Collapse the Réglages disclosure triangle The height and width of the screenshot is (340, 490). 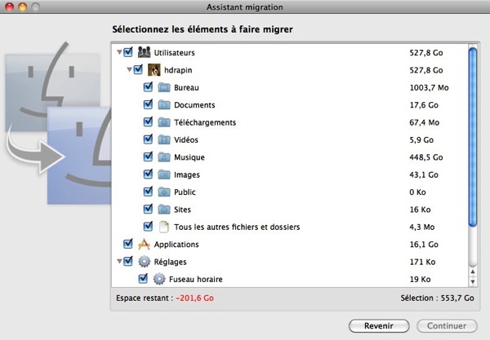point(119,262)
